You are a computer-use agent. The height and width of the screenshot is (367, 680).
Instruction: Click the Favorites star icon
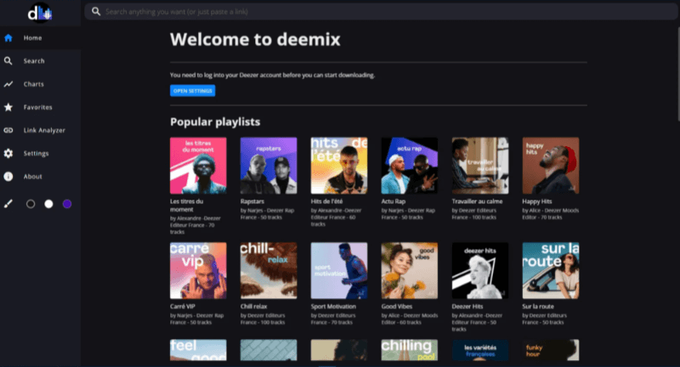[8, 107]
